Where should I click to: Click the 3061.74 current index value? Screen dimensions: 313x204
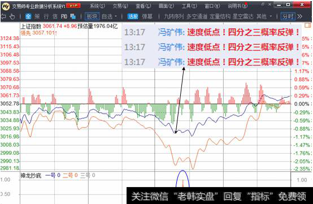point(53,26)
